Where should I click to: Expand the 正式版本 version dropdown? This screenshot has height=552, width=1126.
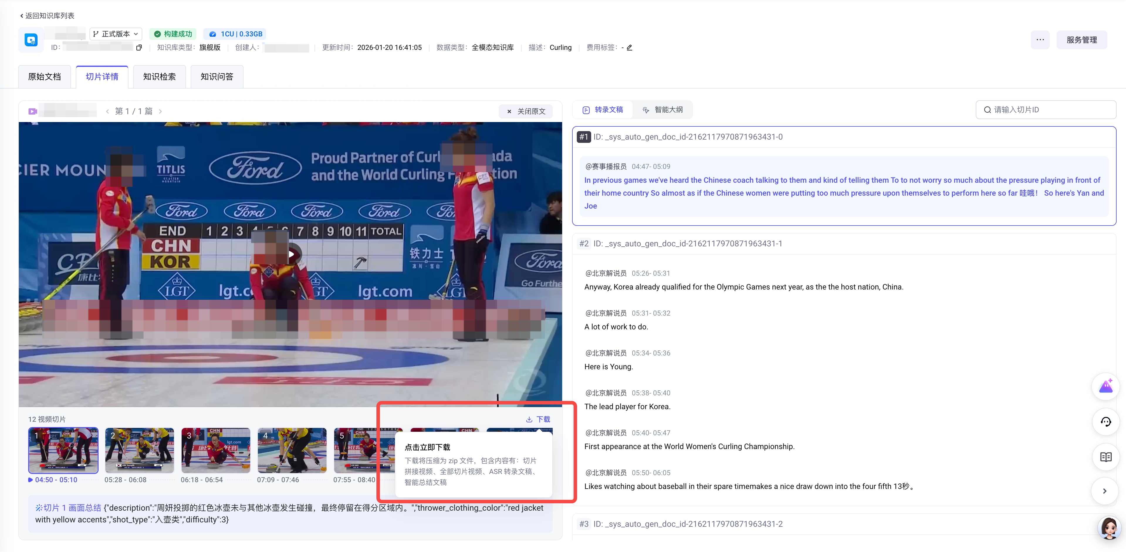tap(116, 34)
